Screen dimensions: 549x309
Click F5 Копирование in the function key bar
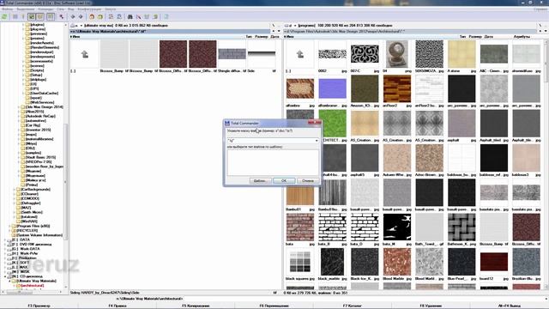(196, 306)
